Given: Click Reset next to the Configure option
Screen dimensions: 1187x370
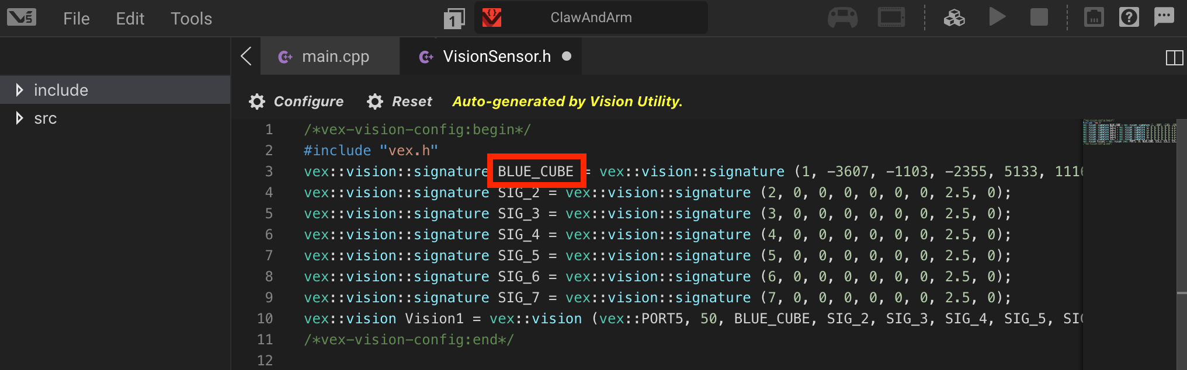Looking at the screenshot, I should pos(400,101).
